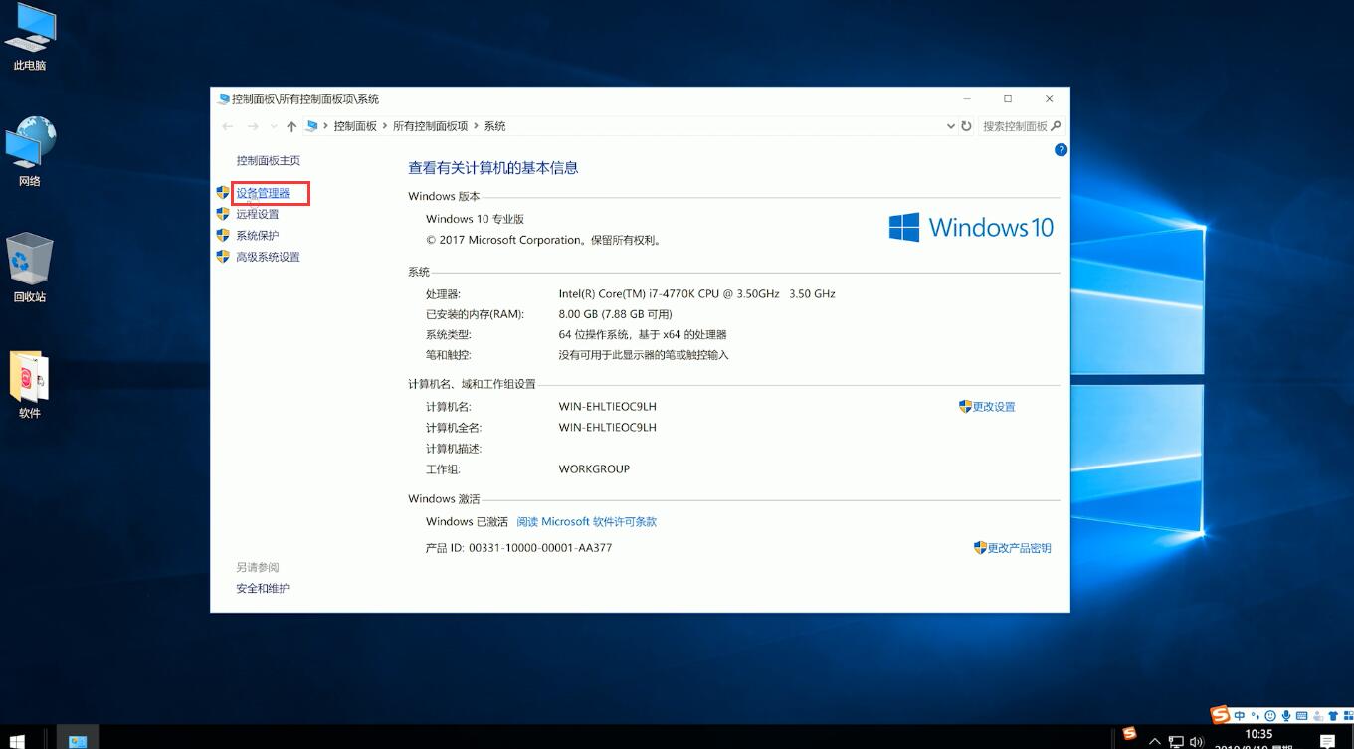1354x749 pixels.
Task: Open 高级系统设置 advanced settings link
Action: coord(268,257)
